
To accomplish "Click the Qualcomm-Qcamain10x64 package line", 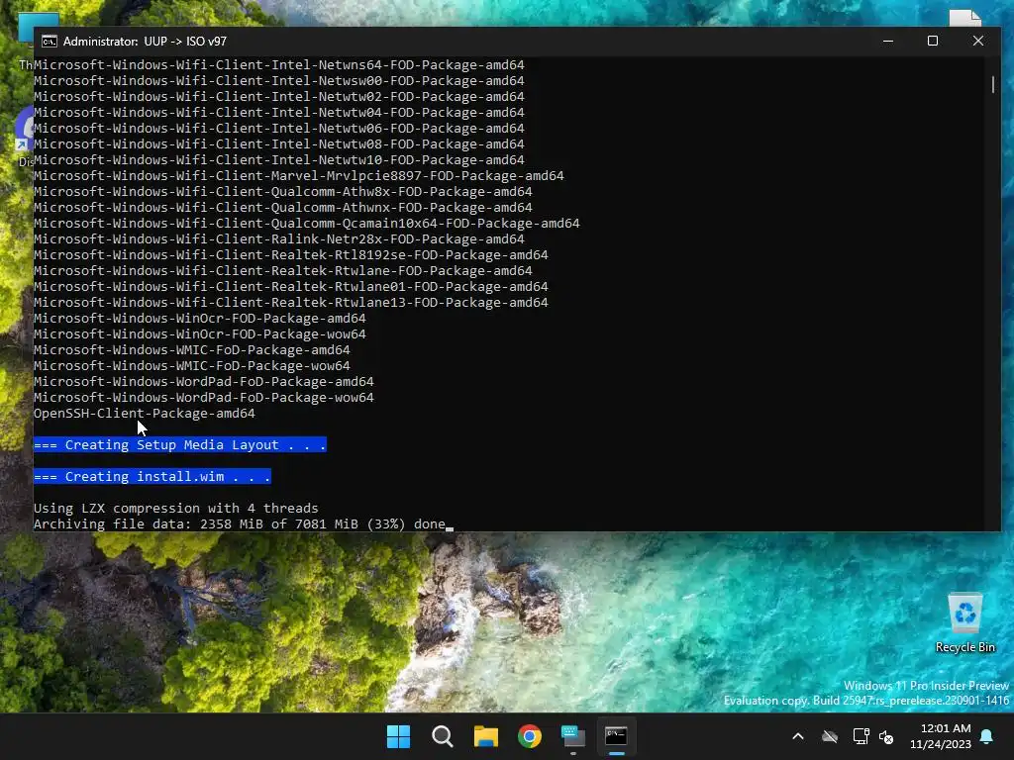I will click(x=307, y=223).
